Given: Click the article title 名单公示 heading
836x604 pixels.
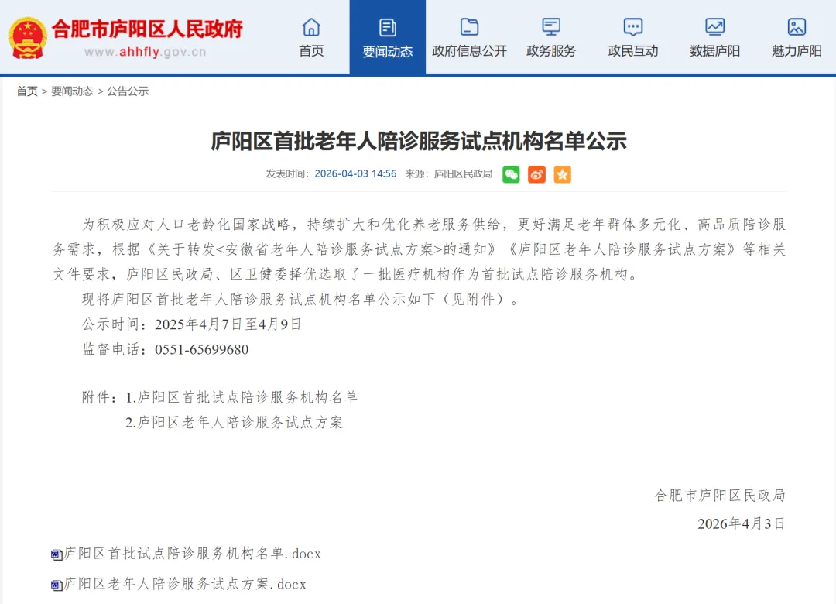Looking at the screenshot, I should 419,142.
